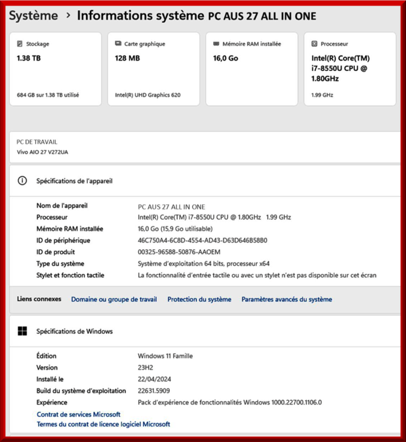Select the Vivo AIO 27 V272UA model text
This screenshot has height=442, width=406.
coord(43,152)
